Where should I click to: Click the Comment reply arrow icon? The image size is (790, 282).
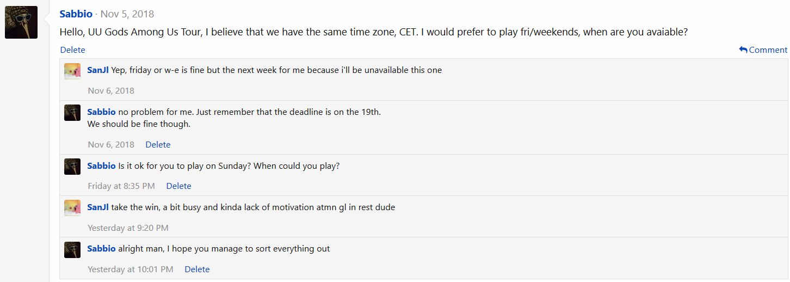pyautogui.click(x=743, y=50)
